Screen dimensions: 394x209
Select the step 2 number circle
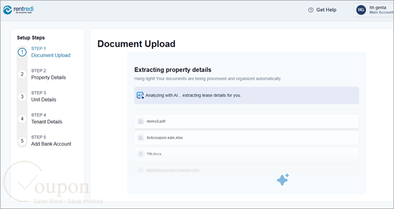[22, 74]
